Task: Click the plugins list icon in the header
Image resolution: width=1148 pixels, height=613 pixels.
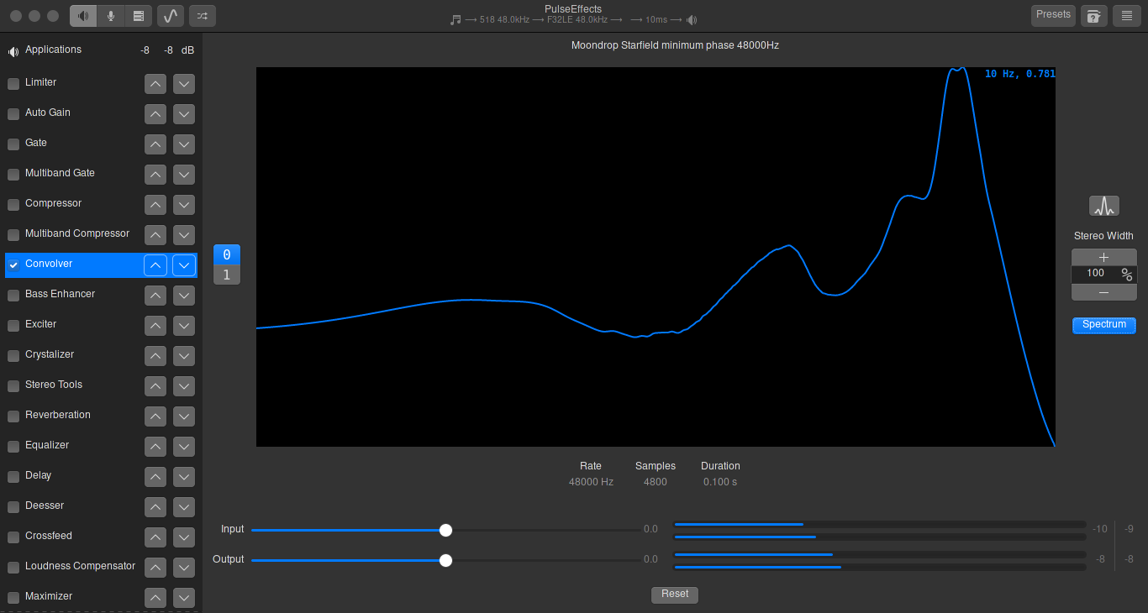Action: [x=139, y=16]
